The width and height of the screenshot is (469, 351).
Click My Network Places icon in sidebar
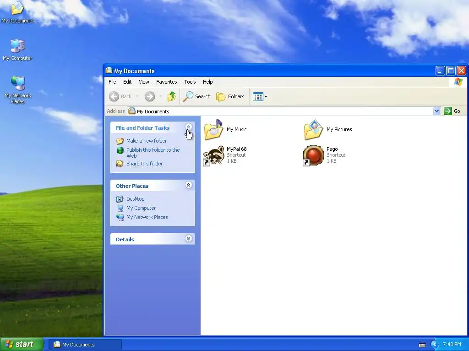coord(120,217)
